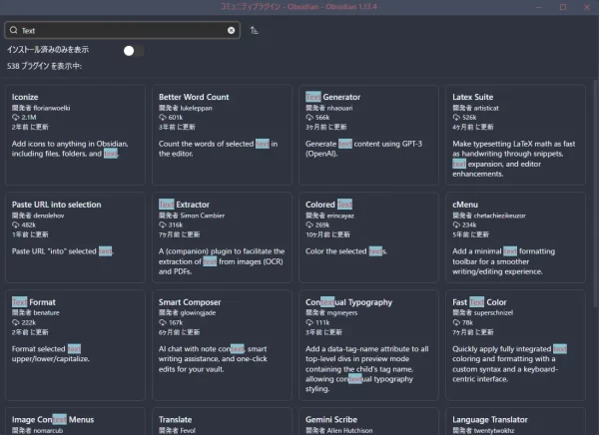
Task: Click author name Simon Cambier
Action: coord(203,216)
